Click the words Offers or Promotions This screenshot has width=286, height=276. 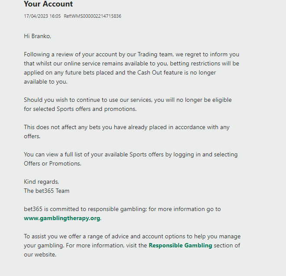pyautogui.click(x=52, y=163)
